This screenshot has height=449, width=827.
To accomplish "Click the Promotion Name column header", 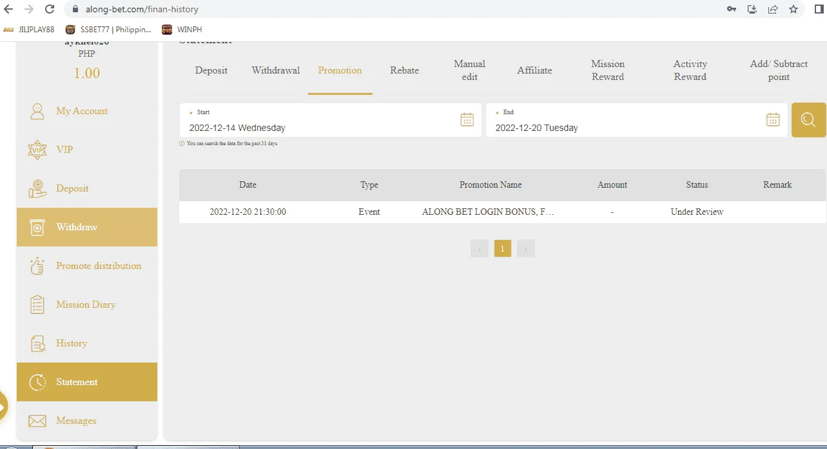I will coord(491,185).
